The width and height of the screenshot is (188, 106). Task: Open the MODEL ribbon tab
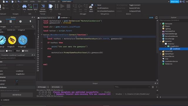pyautogui.click(x=32, y=1)
